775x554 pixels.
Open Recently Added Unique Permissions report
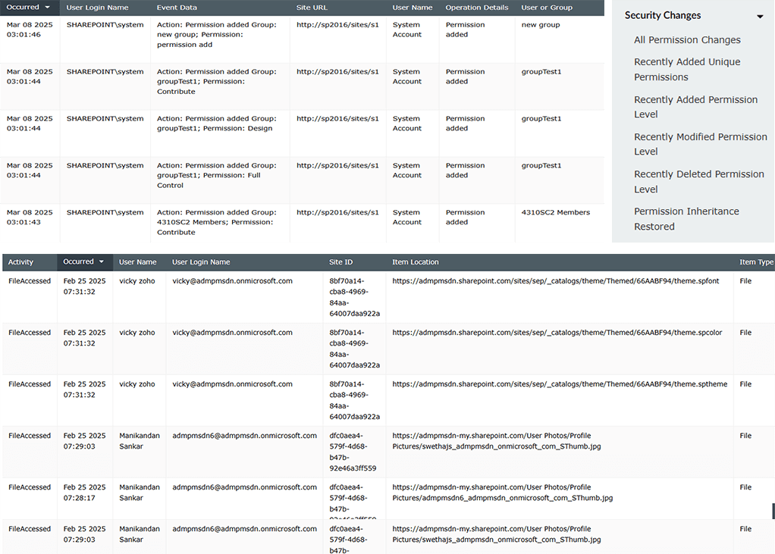[x=687, y=70]
